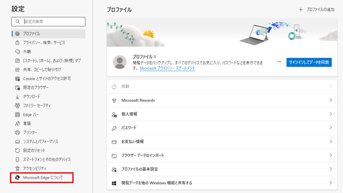The image size is (343, 193).
Task: Click the Edge logo icon for Microsoft Edge について
Action: pos(17,178)
